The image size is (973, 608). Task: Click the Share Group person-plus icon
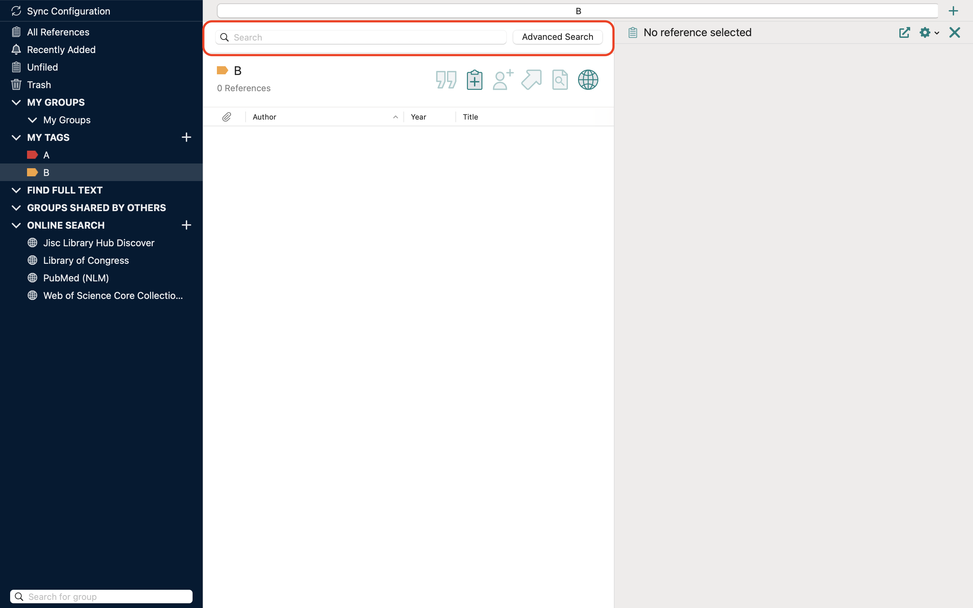(x=503, y=80)
